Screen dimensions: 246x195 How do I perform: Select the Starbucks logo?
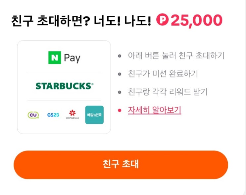pos(65,86)
